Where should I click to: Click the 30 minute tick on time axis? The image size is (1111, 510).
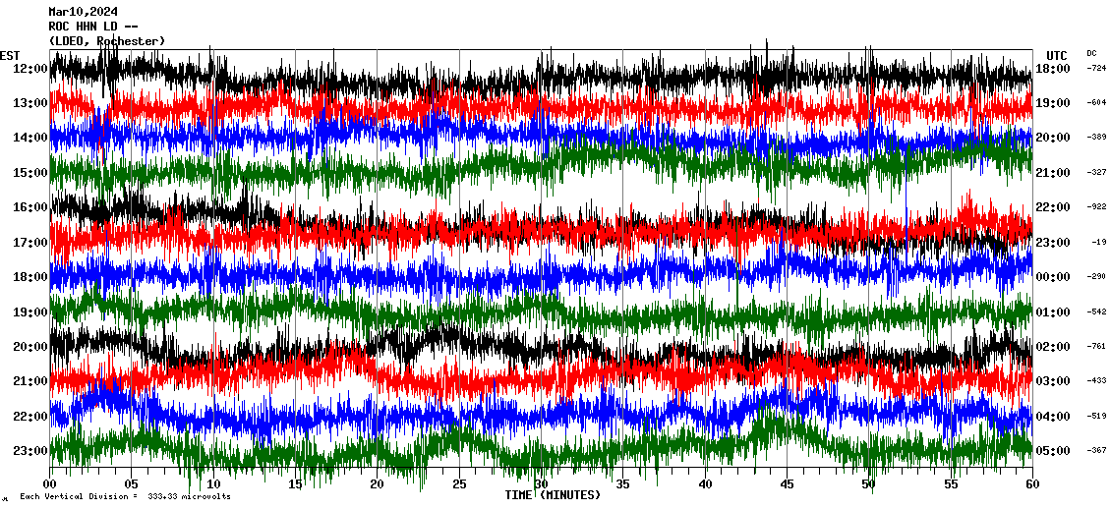pos(541,484)
